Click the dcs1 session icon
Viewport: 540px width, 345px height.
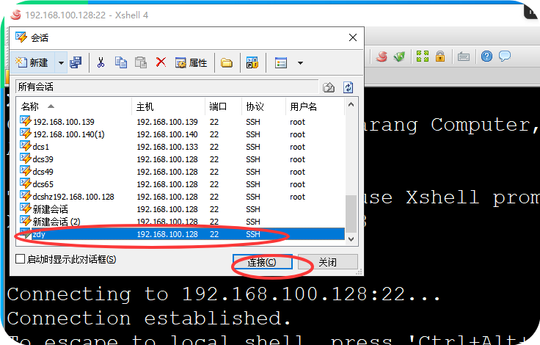(x=26, y=146)
